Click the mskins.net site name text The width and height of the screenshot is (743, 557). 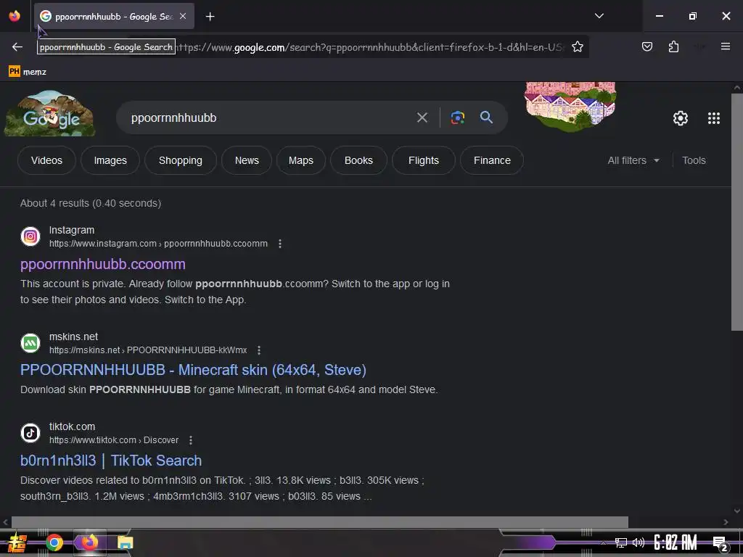tap(73, 337)
